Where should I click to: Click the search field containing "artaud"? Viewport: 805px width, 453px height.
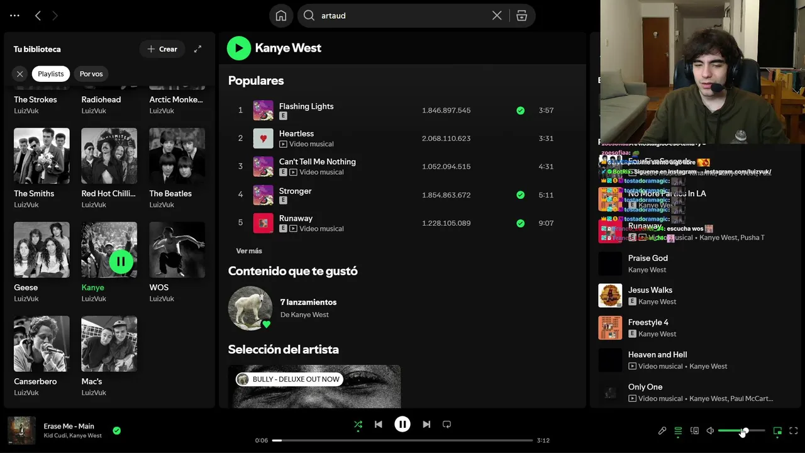402,16
